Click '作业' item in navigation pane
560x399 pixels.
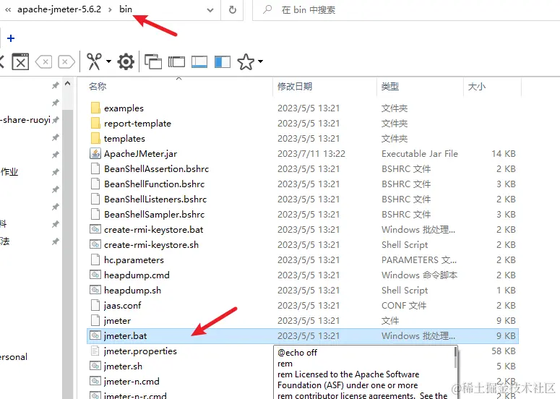click(x=9, y=172)
